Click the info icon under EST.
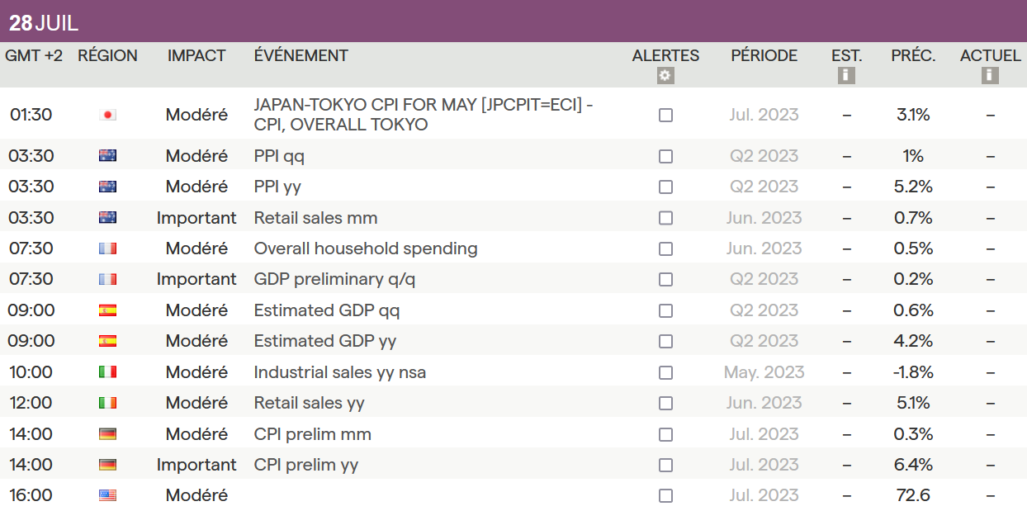1027x511 pixels. [846, 76]
